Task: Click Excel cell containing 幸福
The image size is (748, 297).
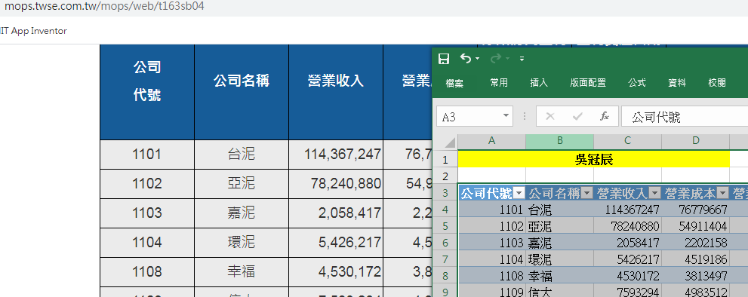Action: 560,276
